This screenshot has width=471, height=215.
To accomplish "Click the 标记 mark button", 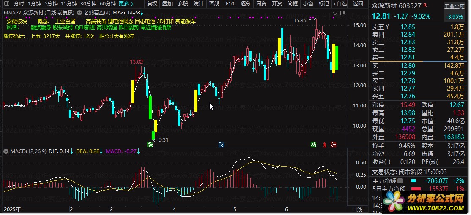I will 323,4.
